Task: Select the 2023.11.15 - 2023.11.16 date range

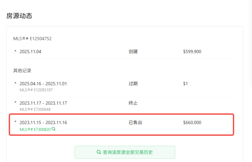Action: [x=43, y=122]
